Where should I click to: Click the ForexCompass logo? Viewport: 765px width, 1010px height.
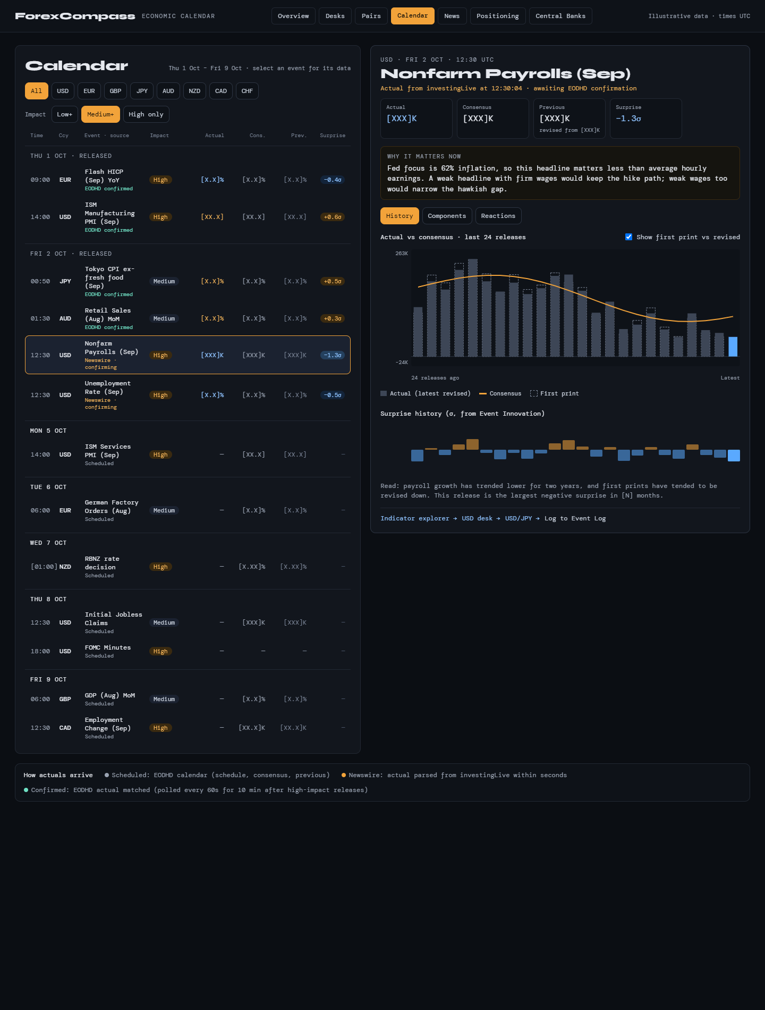(75, 16)
